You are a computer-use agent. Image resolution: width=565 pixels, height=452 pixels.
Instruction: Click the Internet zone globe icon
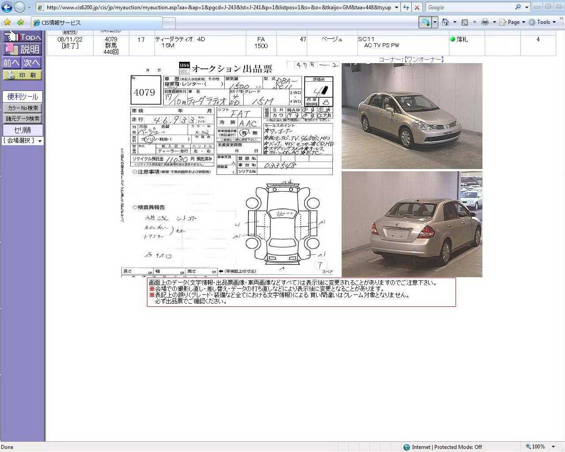pyautogui.click(x=407, y=447)
